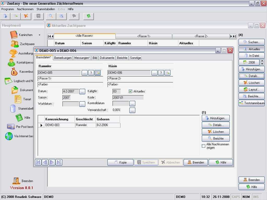Click the Teststammbaum button

tap(252, 103)
